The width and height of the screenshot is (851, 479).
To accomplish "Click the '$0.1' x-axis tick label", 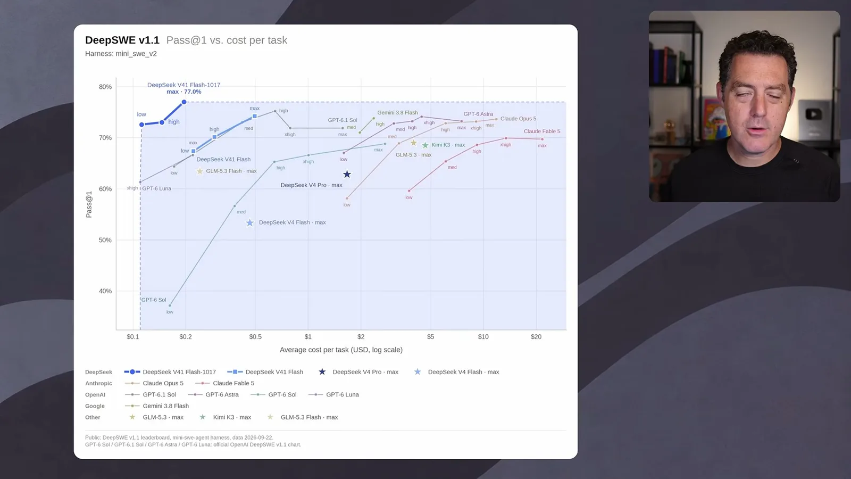I will pyautogui.click(x=133, y=337).
